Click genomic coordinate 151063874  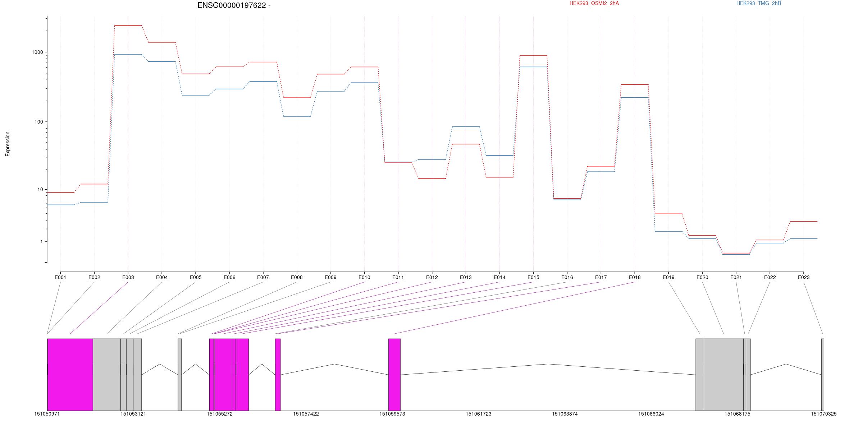(x=565, y=414)
